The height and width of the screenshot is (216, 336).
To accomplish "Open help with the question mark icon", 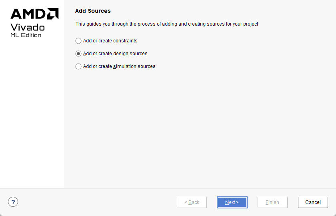I will pos(13,202).
